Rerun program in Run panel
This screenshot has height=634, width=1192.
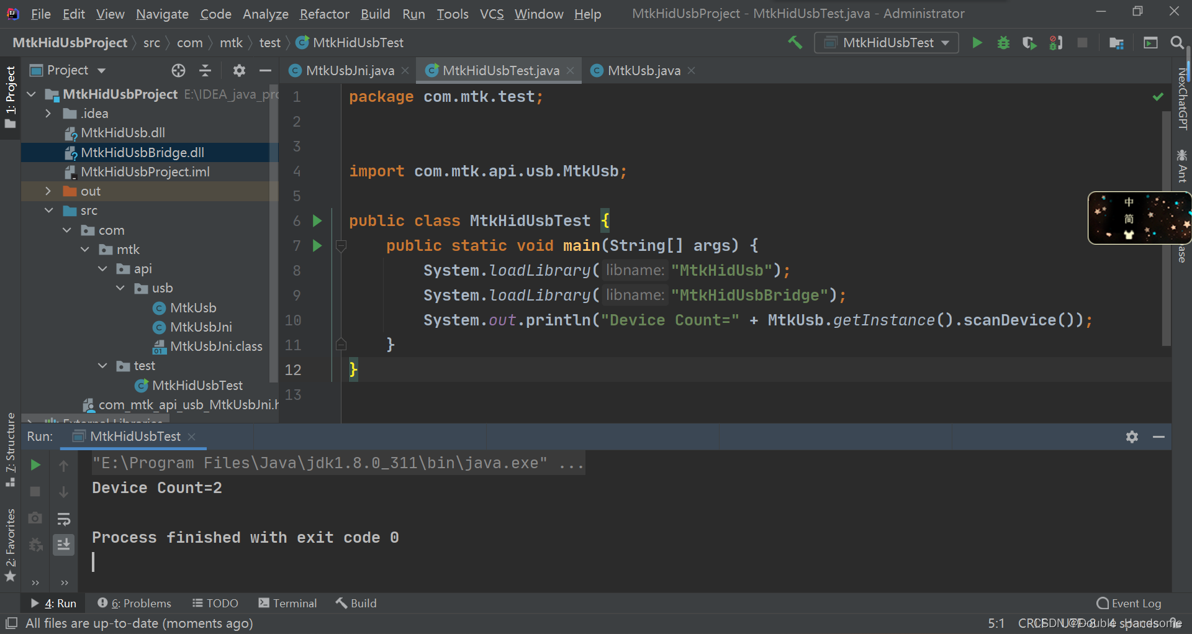pos(35,464)
